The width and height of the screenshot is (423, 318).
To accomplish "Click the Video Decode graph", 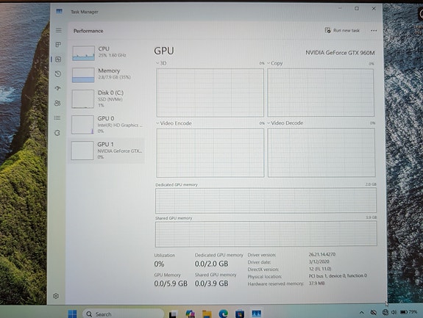I will click(321, 153).
